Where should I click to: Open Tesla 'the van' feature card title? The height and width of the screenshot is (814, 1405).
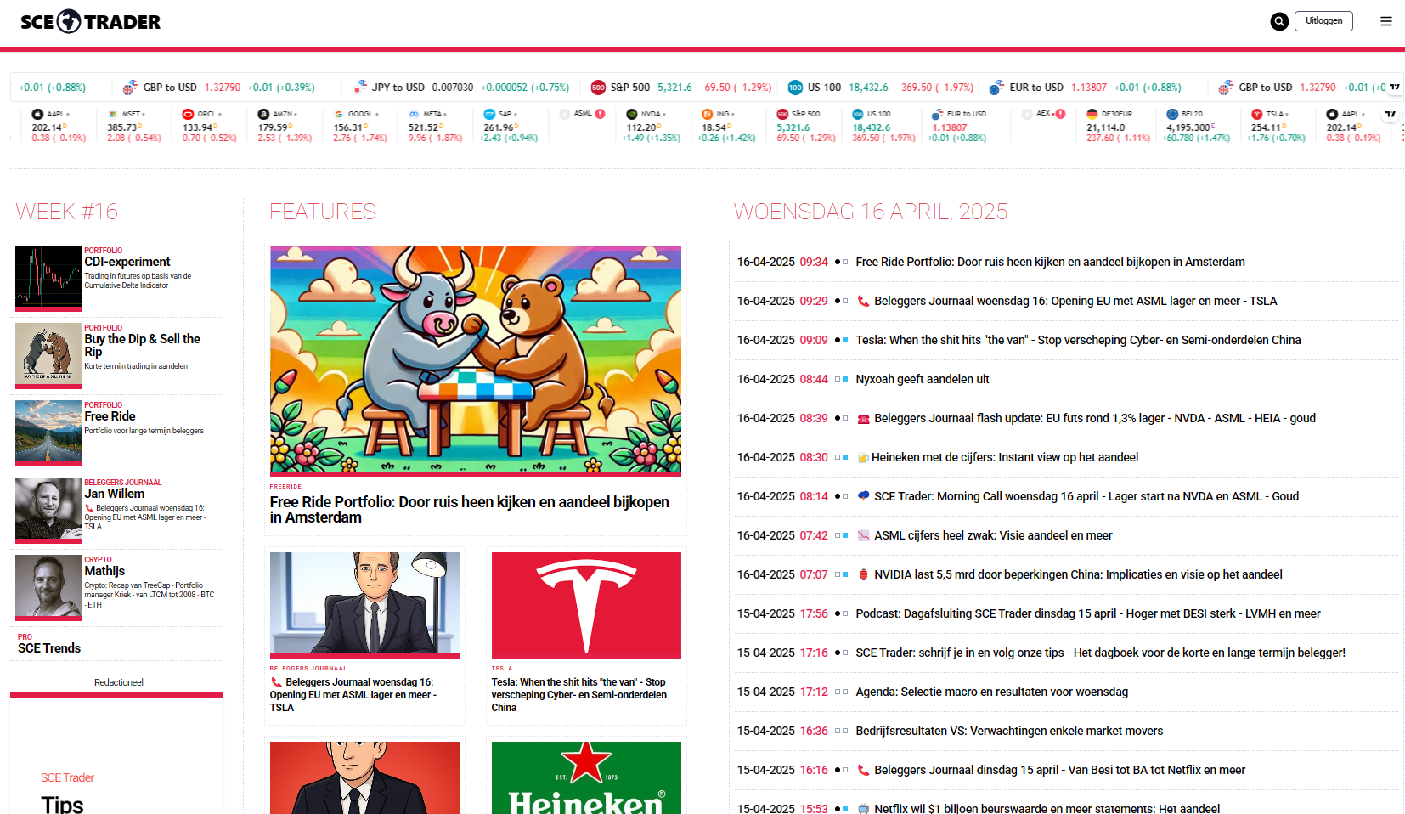578,695
